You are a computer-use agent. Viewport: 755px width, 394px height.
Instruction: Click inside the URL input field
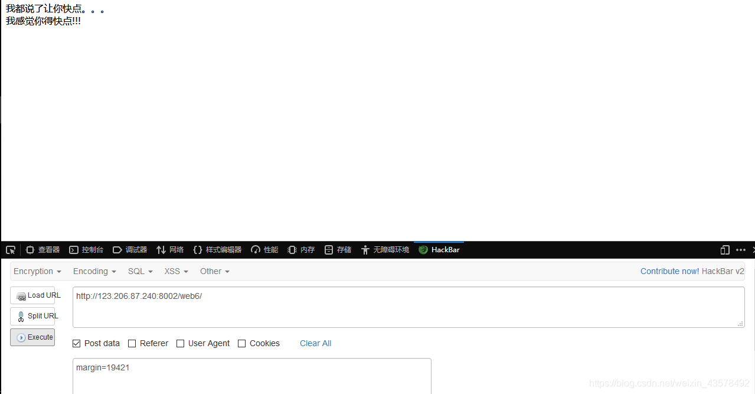pyautogui.click(x=407, y=306)
